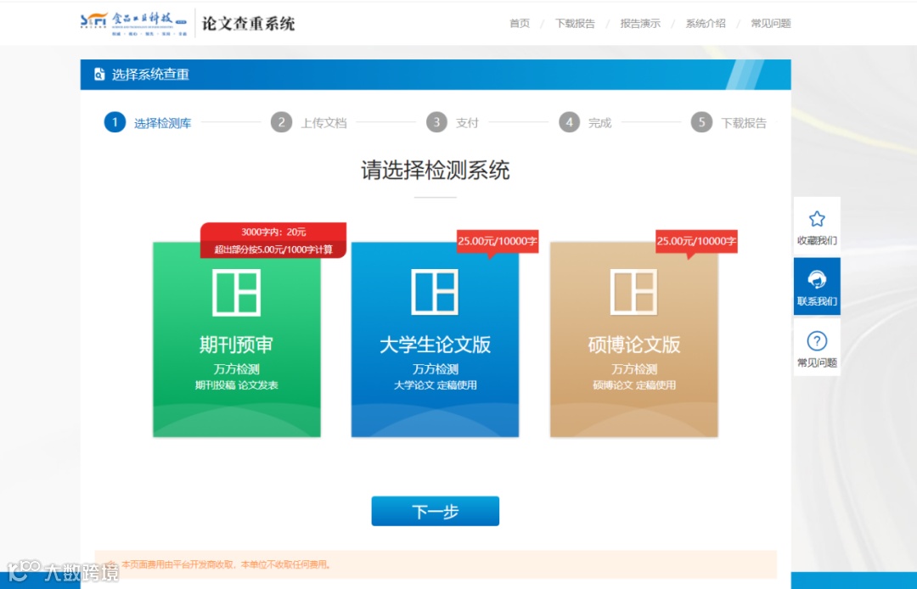Image resolution: width=917 pixels, height=589 pixels.
Task: Click the 超出部分按5.00元/1000字计算 label
Action: pos(273,250)
